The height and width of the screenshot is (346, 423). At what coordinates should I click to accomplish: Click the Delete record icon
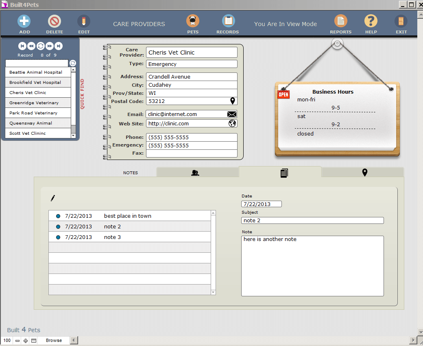(55, 21)
